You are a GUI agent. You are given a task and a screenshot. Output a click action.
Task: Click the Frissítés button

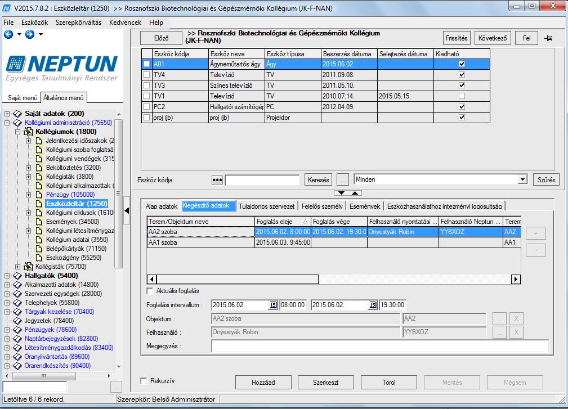tap(457, 38)
